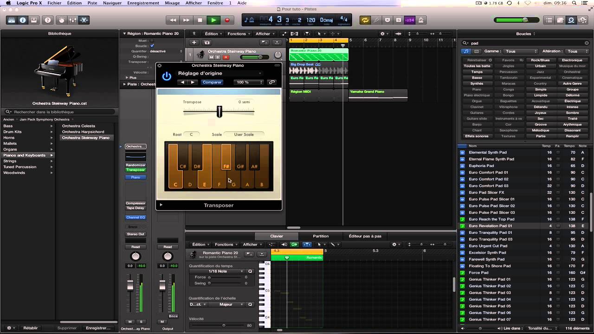Screen dimensions: 594x334
Task: Click the Enregistrer button in the Library
Action: point(98,328)
